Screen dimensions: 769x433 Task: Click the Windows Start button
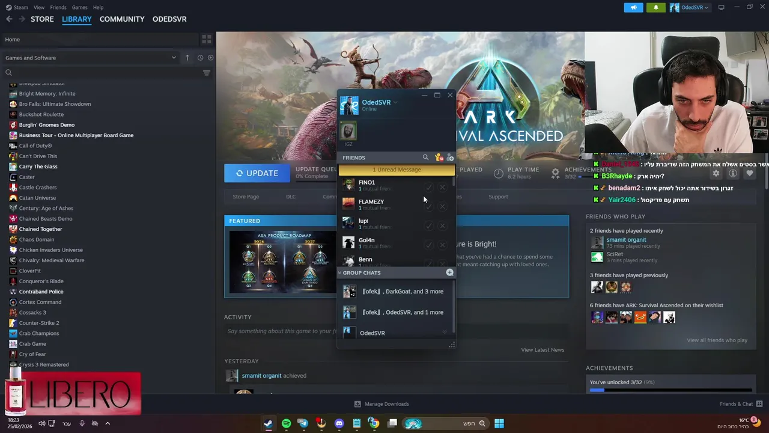click(499, 423)
